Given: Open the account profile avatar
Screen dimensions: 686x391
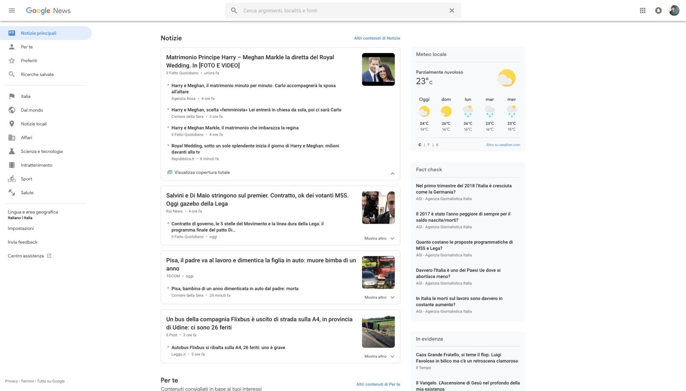Looking at the screenshot, I should point(674,10).
